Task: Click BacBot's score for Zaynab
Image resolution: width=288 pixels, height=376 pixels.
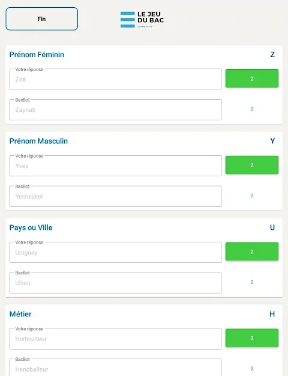Action: click(252, 109)
